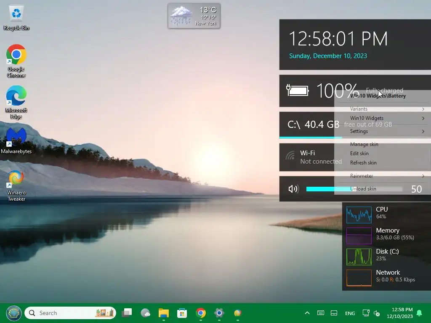The image size is (431, 323).
Task: Click the arrow beside Settings
Action: (423, 131)
